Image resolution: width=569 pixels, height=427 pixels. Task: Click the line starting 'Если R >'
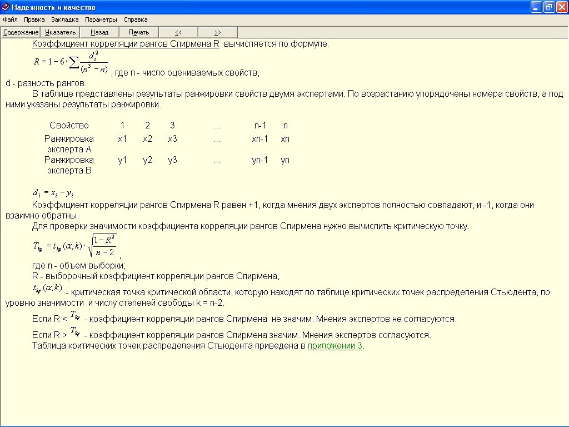coord(232,334)
